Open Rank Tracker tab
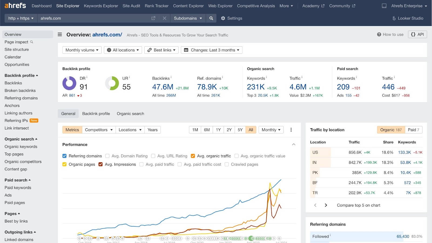432x243 pixels. pos(157,6)
